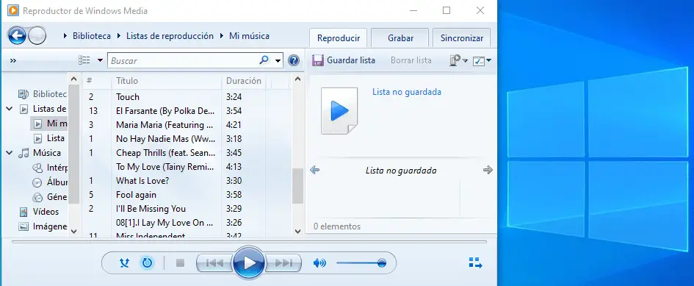This screenshot has height=286, width=694.
Task: Open the Grabar tab
Action: [x=400, y=38]
